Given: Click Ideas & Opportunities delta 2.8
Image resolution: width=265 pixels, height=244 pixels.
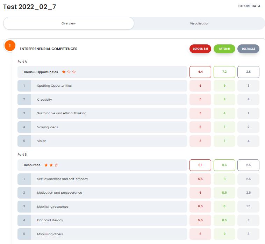Looking at the screenshot, I should pyautogui.click(x=248, y=72).
